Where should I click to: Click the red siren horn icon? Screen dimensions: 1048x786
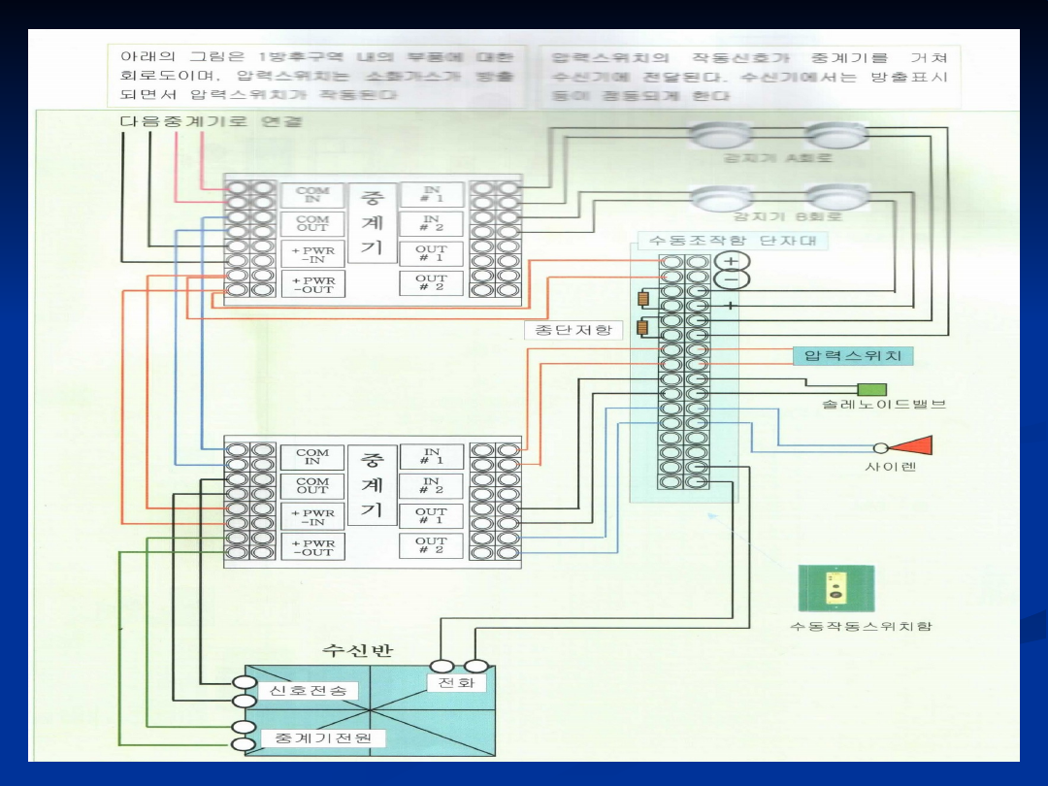pyautogui.click(x=910, y=446)
